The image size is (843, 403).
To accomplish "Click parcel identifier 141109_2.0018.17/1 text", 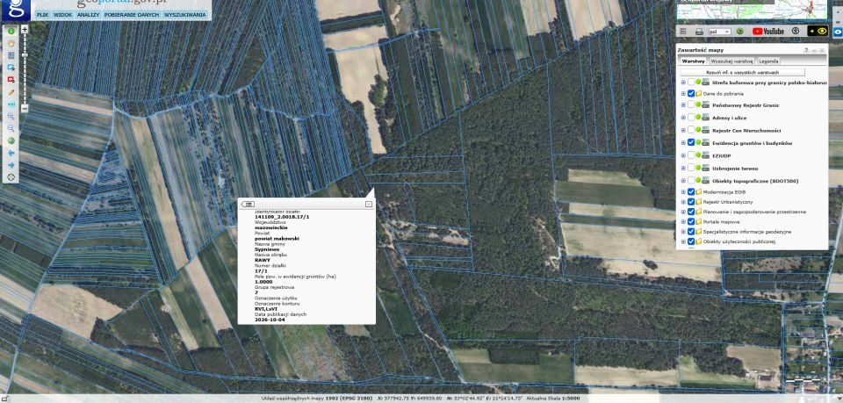I will tap(282, 217).
